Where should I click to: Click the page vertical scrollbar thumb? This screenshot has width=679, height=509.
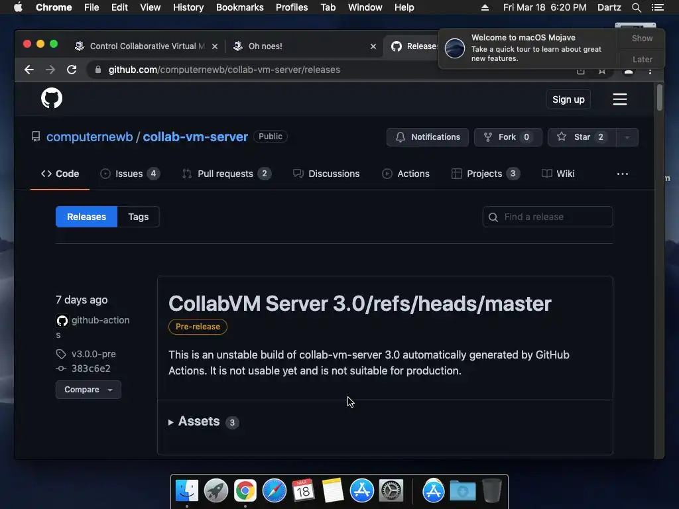pos(660,97)
